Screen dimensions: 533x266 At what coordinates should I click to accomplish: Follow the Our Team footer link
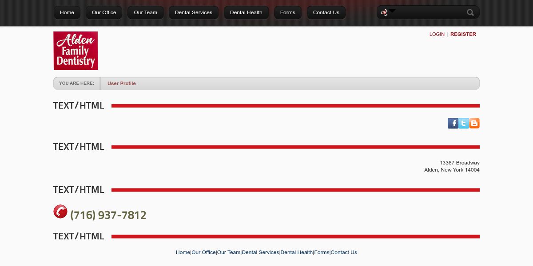[x=229, y=252]
